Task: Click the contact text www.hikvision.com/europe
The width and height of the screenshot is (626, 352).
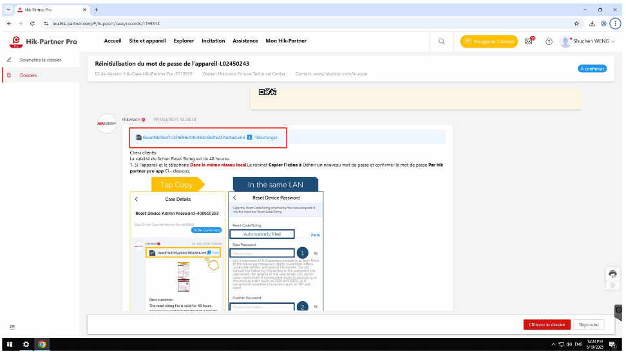Action: 340,74
